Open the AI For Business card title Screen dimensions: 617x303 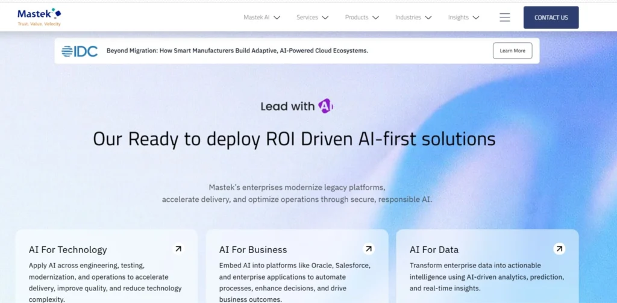coord(253,249)
